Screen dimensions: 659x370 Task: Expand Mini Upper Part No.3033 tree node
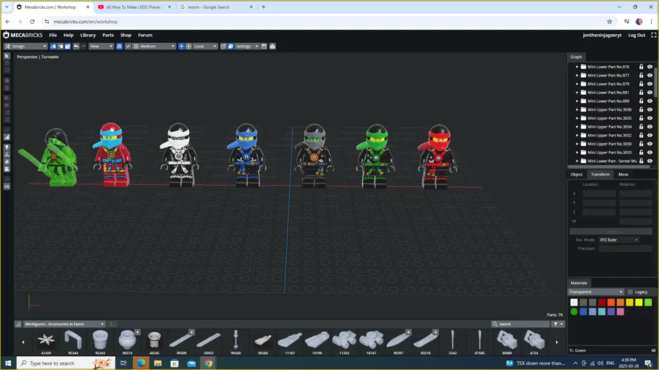(577, 153)
